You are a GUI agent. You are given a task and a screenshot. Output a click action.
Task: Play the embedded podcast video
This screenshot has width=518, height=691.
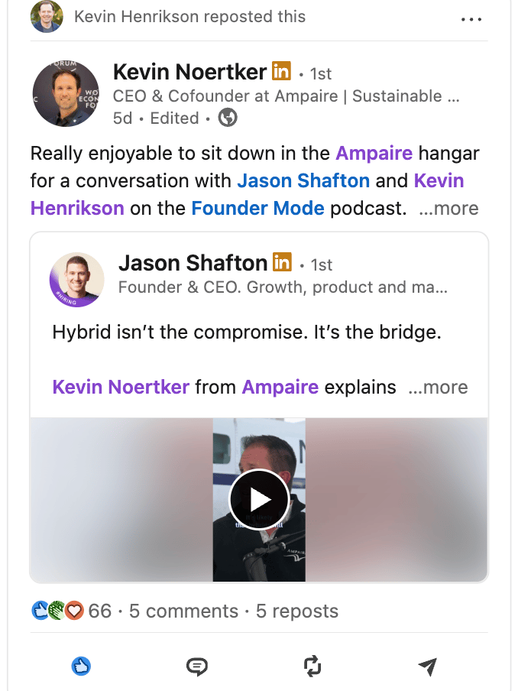tap(259, 499)
